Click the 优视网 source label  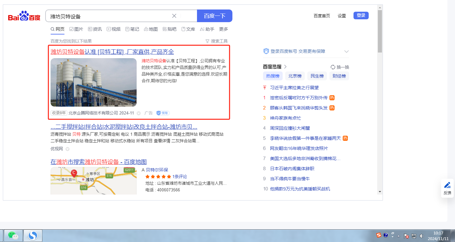(57, 149)
